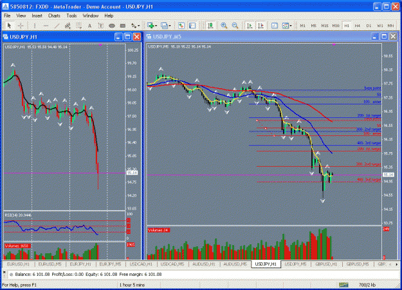Click chart shift triangle marker in H1 chart

(x=100, y=45)
